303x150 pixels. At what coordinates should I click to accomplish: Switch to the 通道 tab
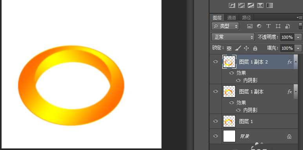coord(232,18)
